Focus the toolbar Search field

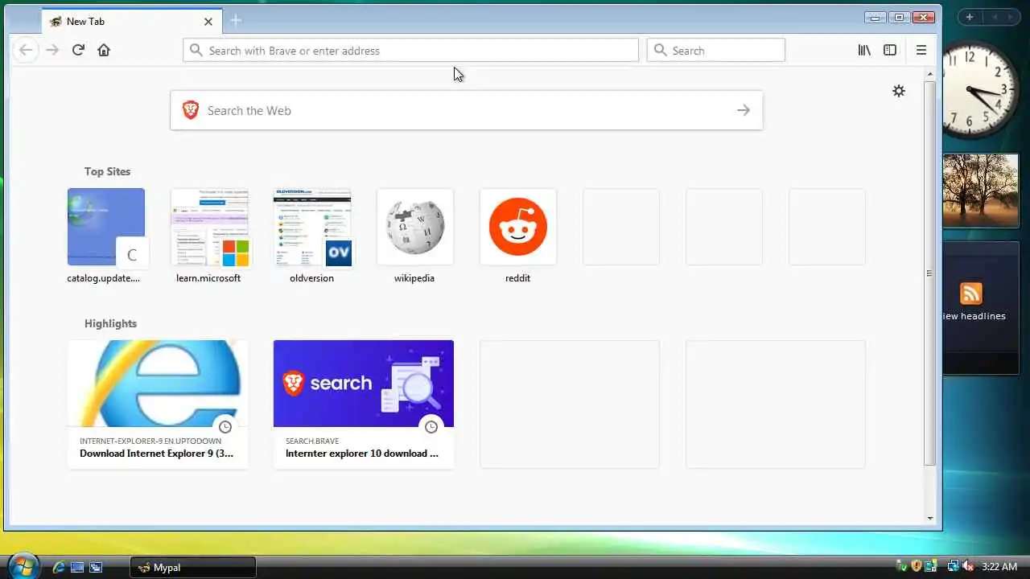tap(715, 50)
